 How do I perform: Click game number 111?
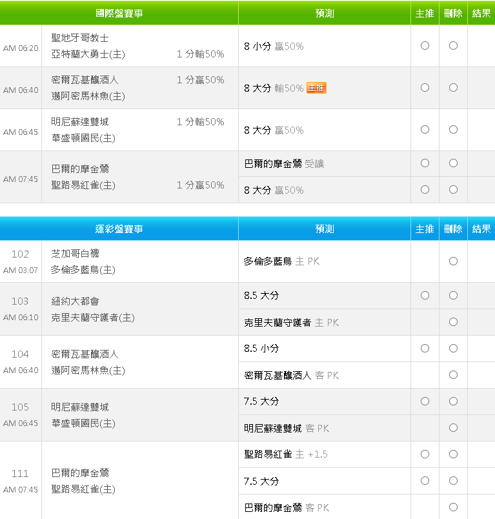tap(20, 473)
